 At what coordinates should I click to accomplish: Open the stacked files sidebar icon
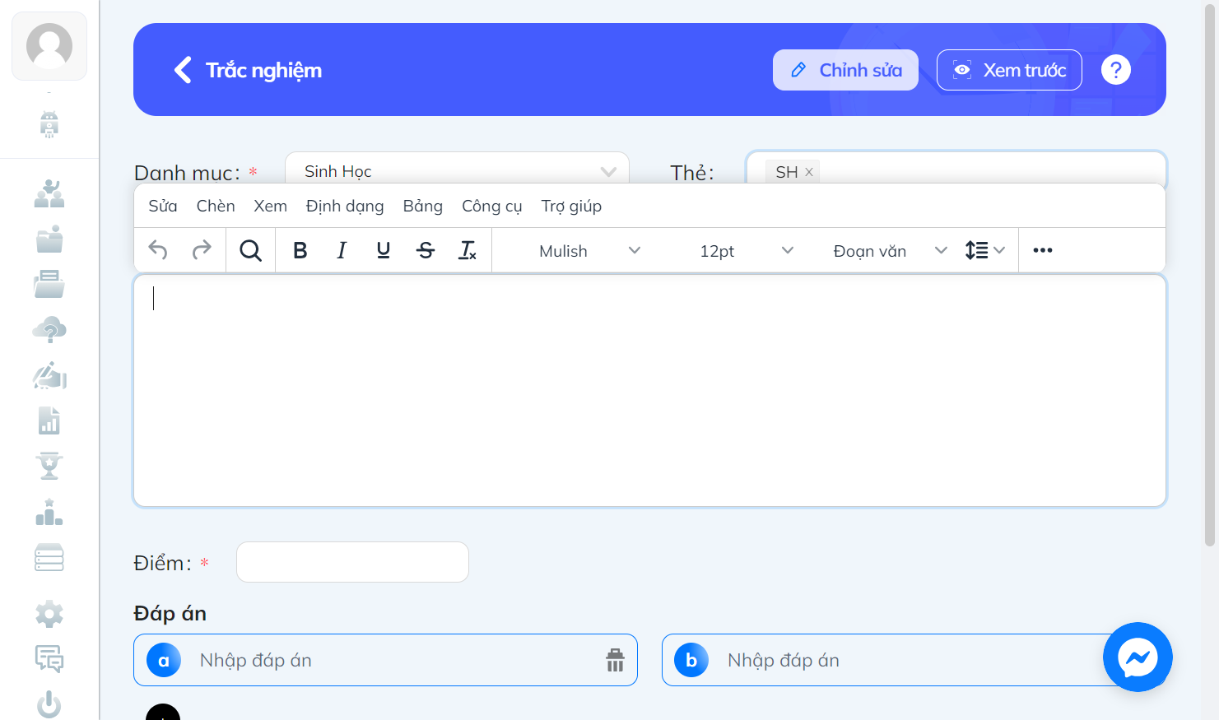tap(49, 284)
